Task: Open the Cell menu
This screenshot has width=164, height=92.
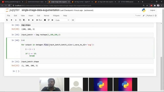Action: pos(38,16)
